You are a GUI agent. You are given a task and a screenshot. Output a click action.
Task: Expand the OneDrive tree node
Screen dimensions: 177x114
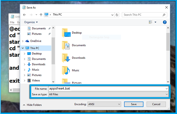pos(23,41)
